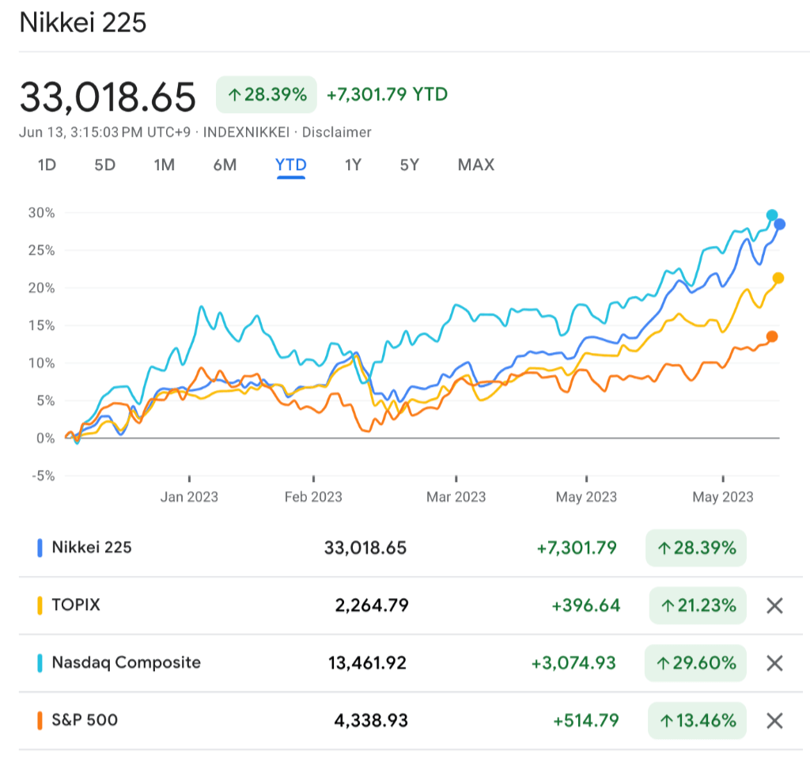The width and height of the screenshot is (810, 762).
Task: Click the 28.39% badge beside the headline price
Action: (x=267, y=94)
